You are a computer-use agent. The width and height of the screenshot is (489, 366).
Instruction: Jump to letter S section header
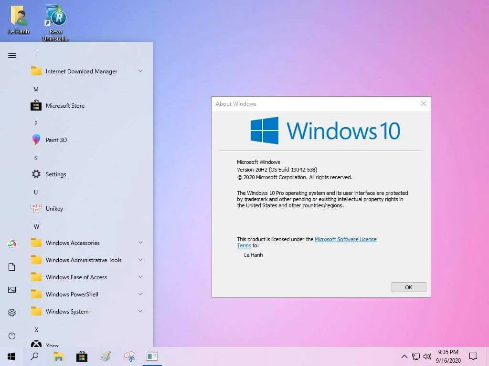pyautogui.click(x=36, y=158)
